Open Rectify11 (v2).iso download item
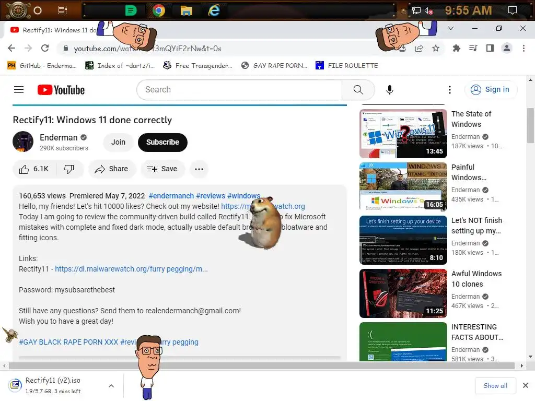The width and height of the screenshot is (535, 401). pos(53,385)
